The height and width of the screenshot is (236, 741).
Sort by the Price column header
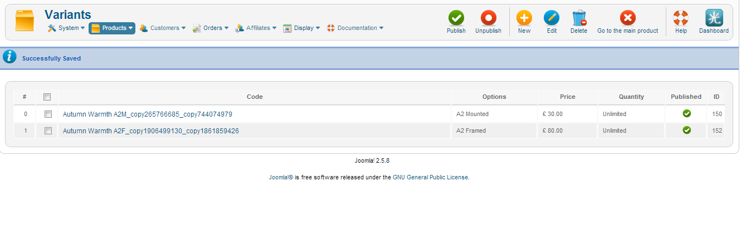[568, 97]
